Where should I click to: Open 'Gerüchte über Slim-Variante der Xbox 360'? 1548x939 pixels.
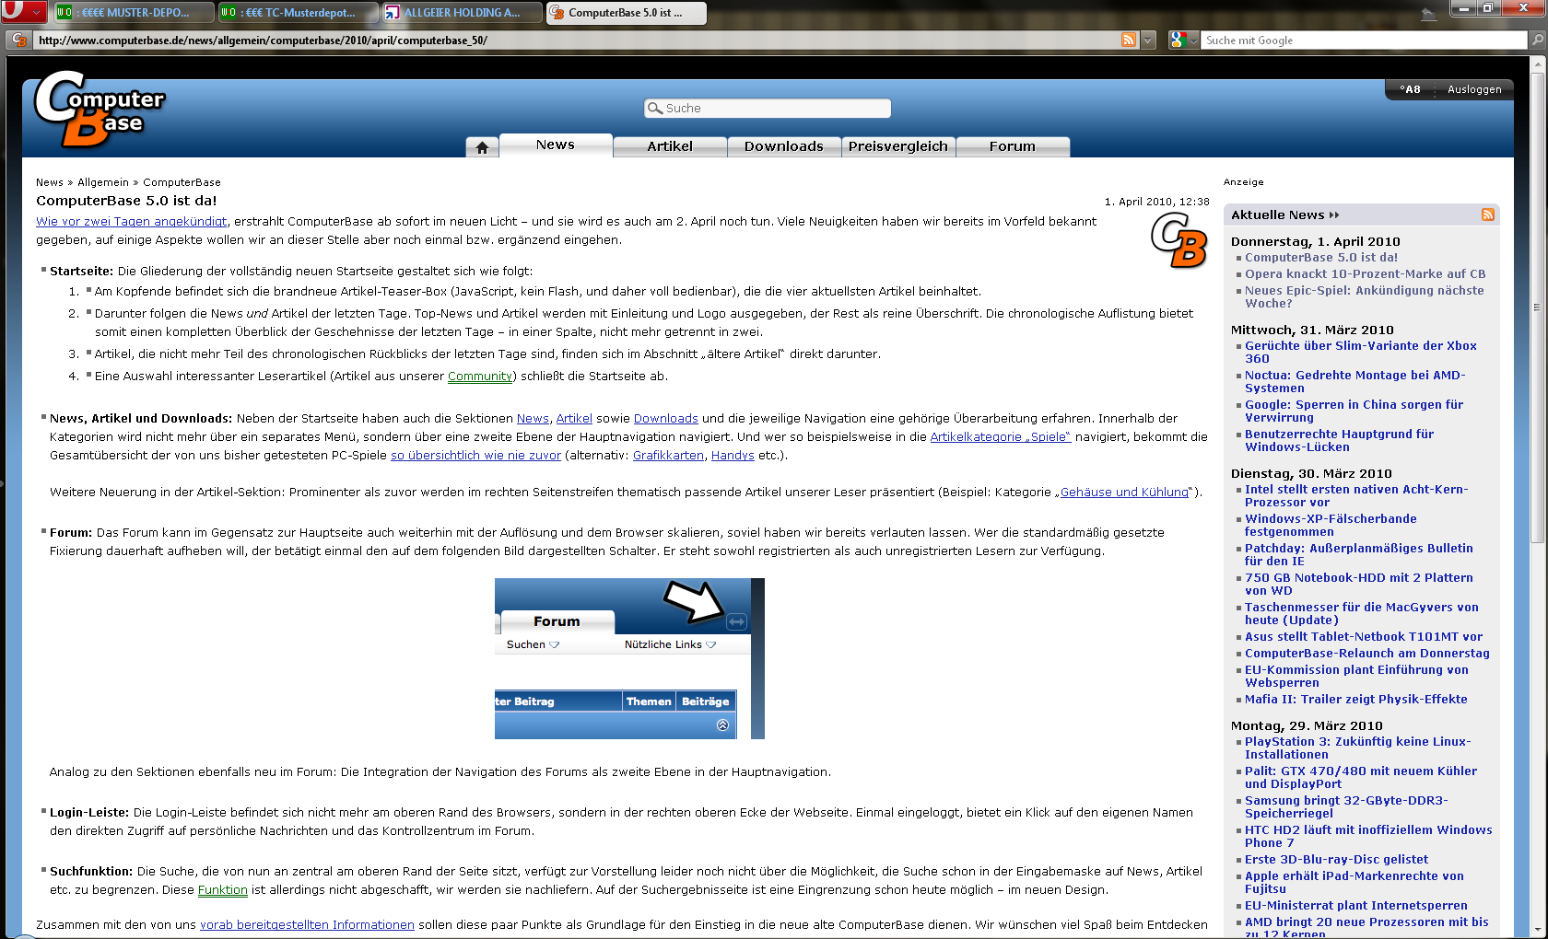click(x=1361, y=353)
